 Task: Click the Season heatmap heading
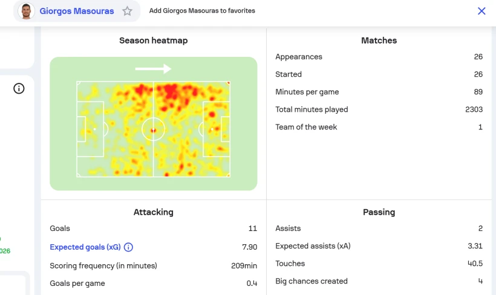[x=153, y=41]
